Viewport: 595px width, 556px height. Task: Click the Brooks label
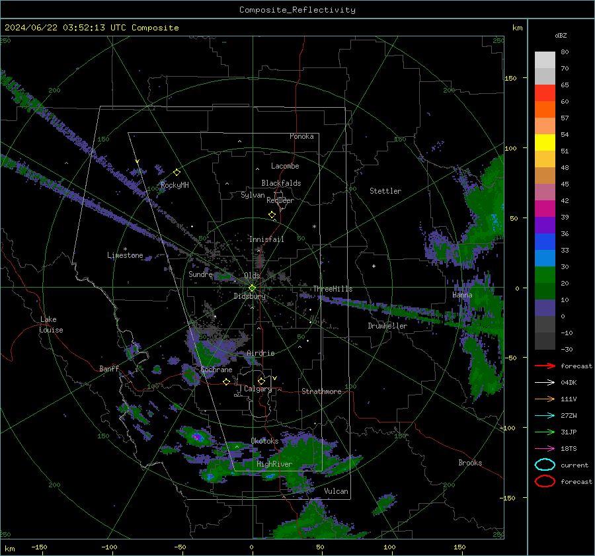pos(470,463)
